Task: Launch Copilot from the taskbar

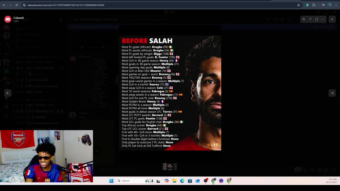Action: pos(167,181)
